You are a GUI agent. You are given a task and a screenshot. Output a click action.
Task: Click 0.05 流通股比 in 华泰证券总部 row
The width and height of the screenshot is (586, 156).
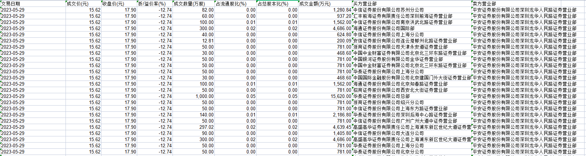[x=235, y=97]
